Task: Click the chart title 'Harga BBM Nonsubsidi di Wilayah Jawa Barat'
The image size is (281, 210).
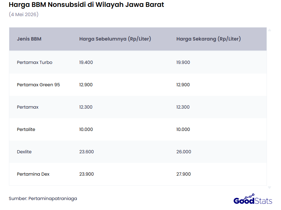Action: pos(86,5)
